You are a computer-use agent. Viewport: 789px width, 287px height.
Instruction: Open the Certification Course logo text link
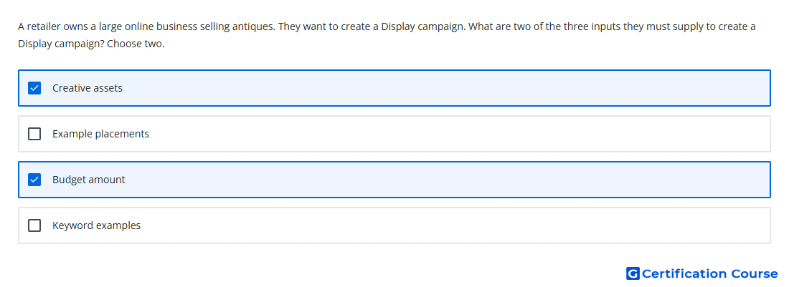pyautogui.click(x=709, y=273)
